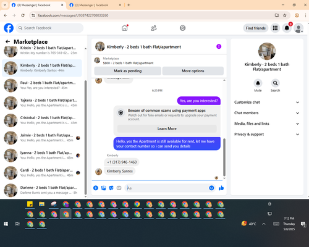
Task: Switch to the second Messenger browser tab
Action: coord(95,5)
